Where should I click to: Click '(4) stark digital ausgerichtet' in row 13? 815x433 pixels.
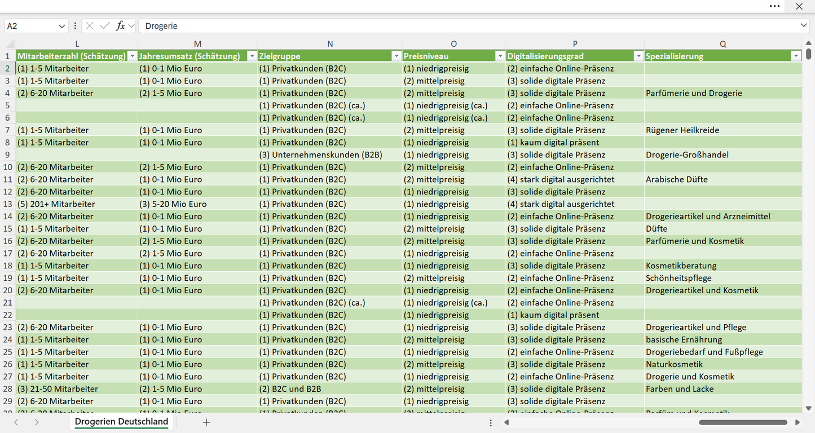(575, 204)
